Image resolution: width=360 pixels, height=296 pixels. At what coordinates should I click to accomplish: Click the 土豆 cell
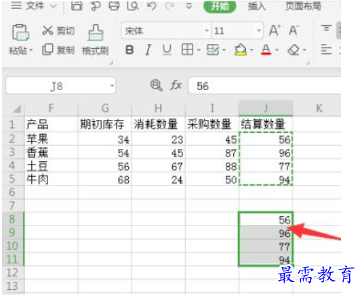pyautogui.click(x=51, y=166)
